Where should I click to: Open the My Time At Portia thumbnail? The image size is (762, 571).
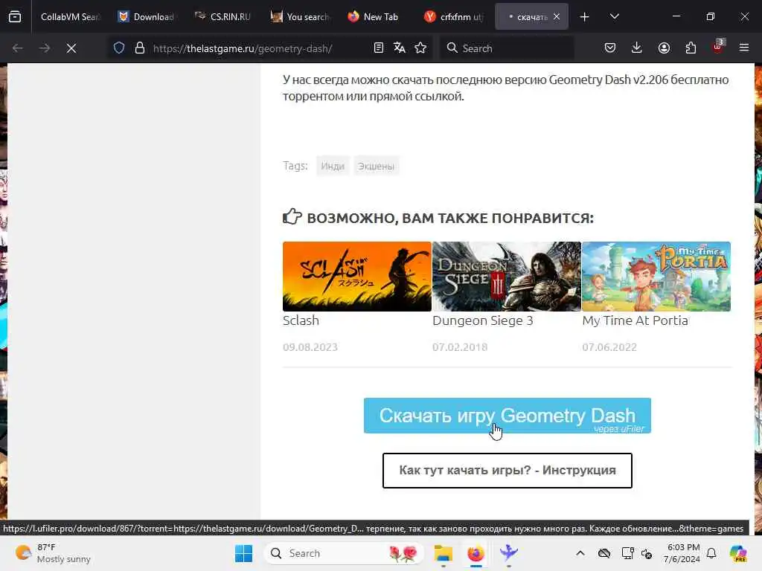coord(656,277)
